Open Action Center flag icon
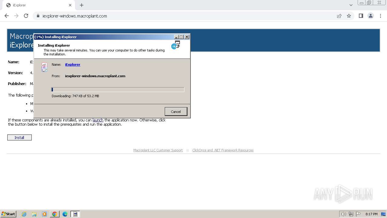 pyautogui.click(x=358, y=214)
